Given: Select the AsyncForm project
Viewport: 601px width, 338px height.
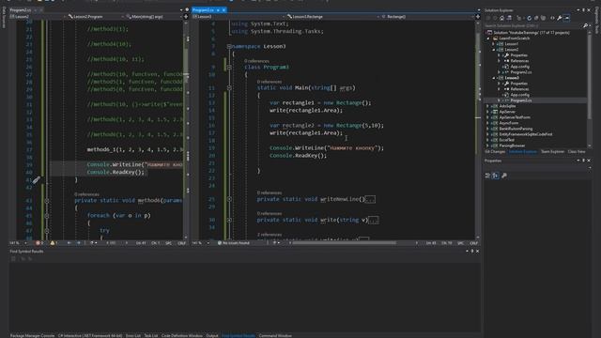Looking at the screenshot, I should (x=509, y=123).
